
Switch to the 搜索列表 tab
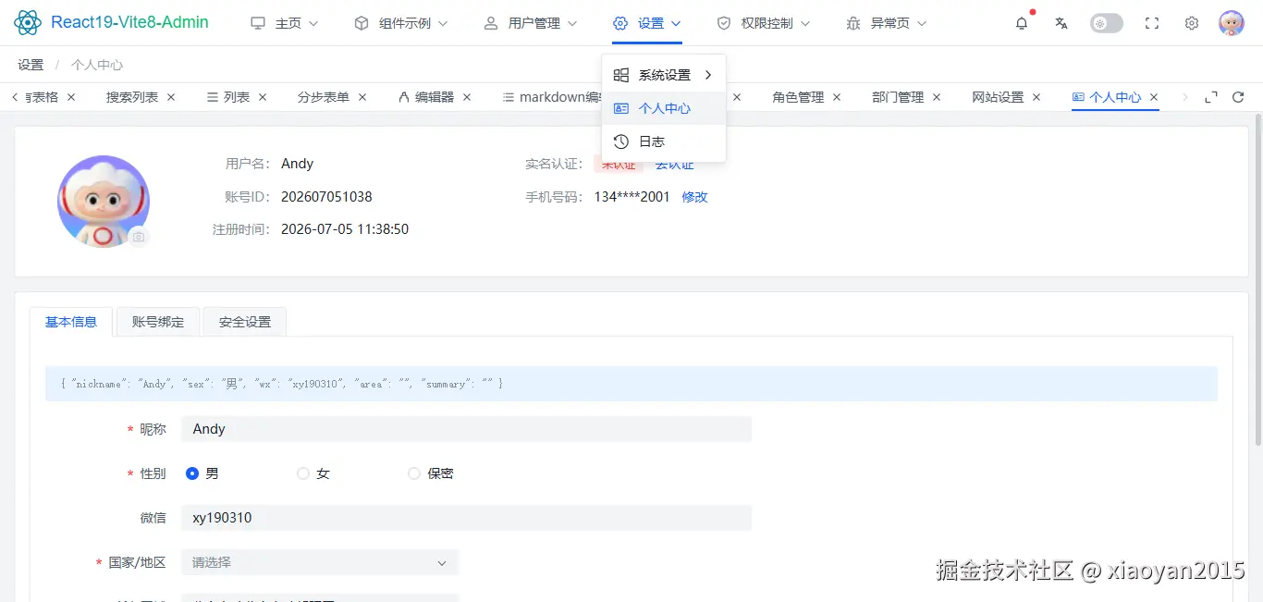(132, 97)
